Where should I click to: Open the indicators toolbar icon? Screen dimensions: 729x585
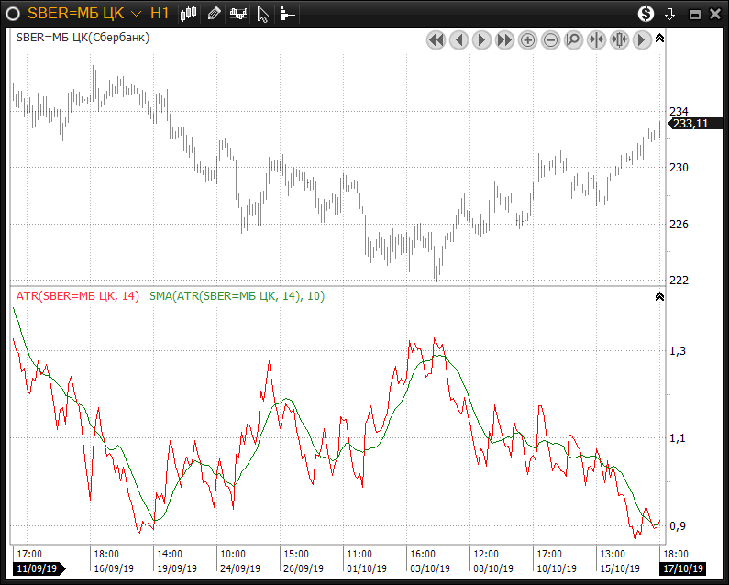238,14
